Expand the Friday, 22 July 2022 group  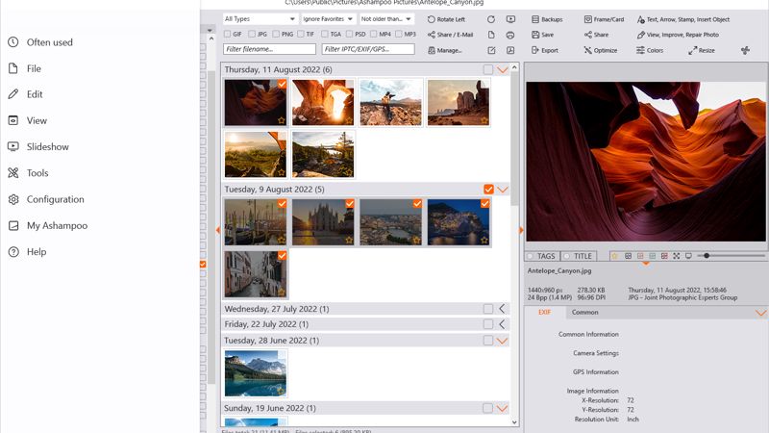[502, 324]
